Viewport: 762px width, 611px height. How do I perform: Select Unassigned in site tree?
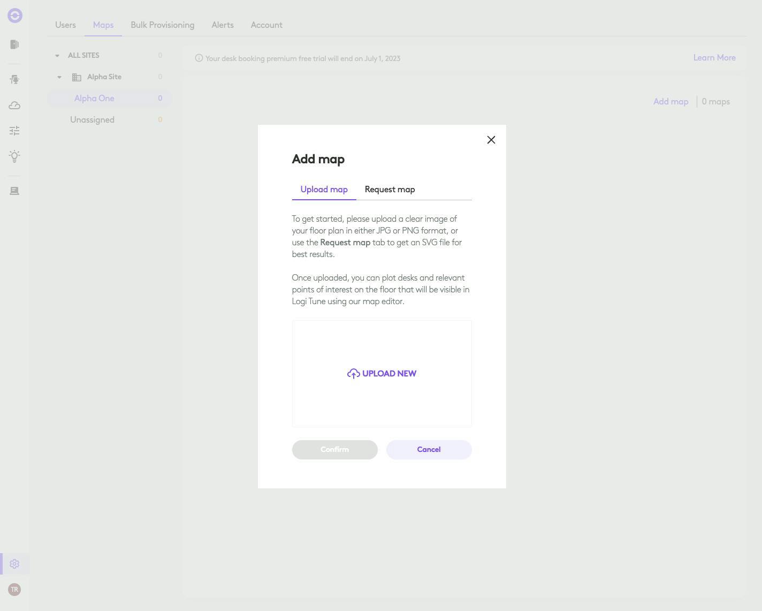click(x=110, y=120)
